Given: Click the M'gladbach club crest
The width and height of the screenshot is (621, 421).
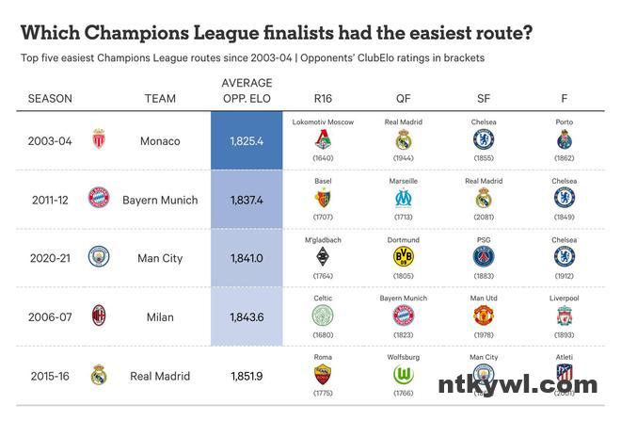Looking at the screenshot, I should click(x=323, y=256).
